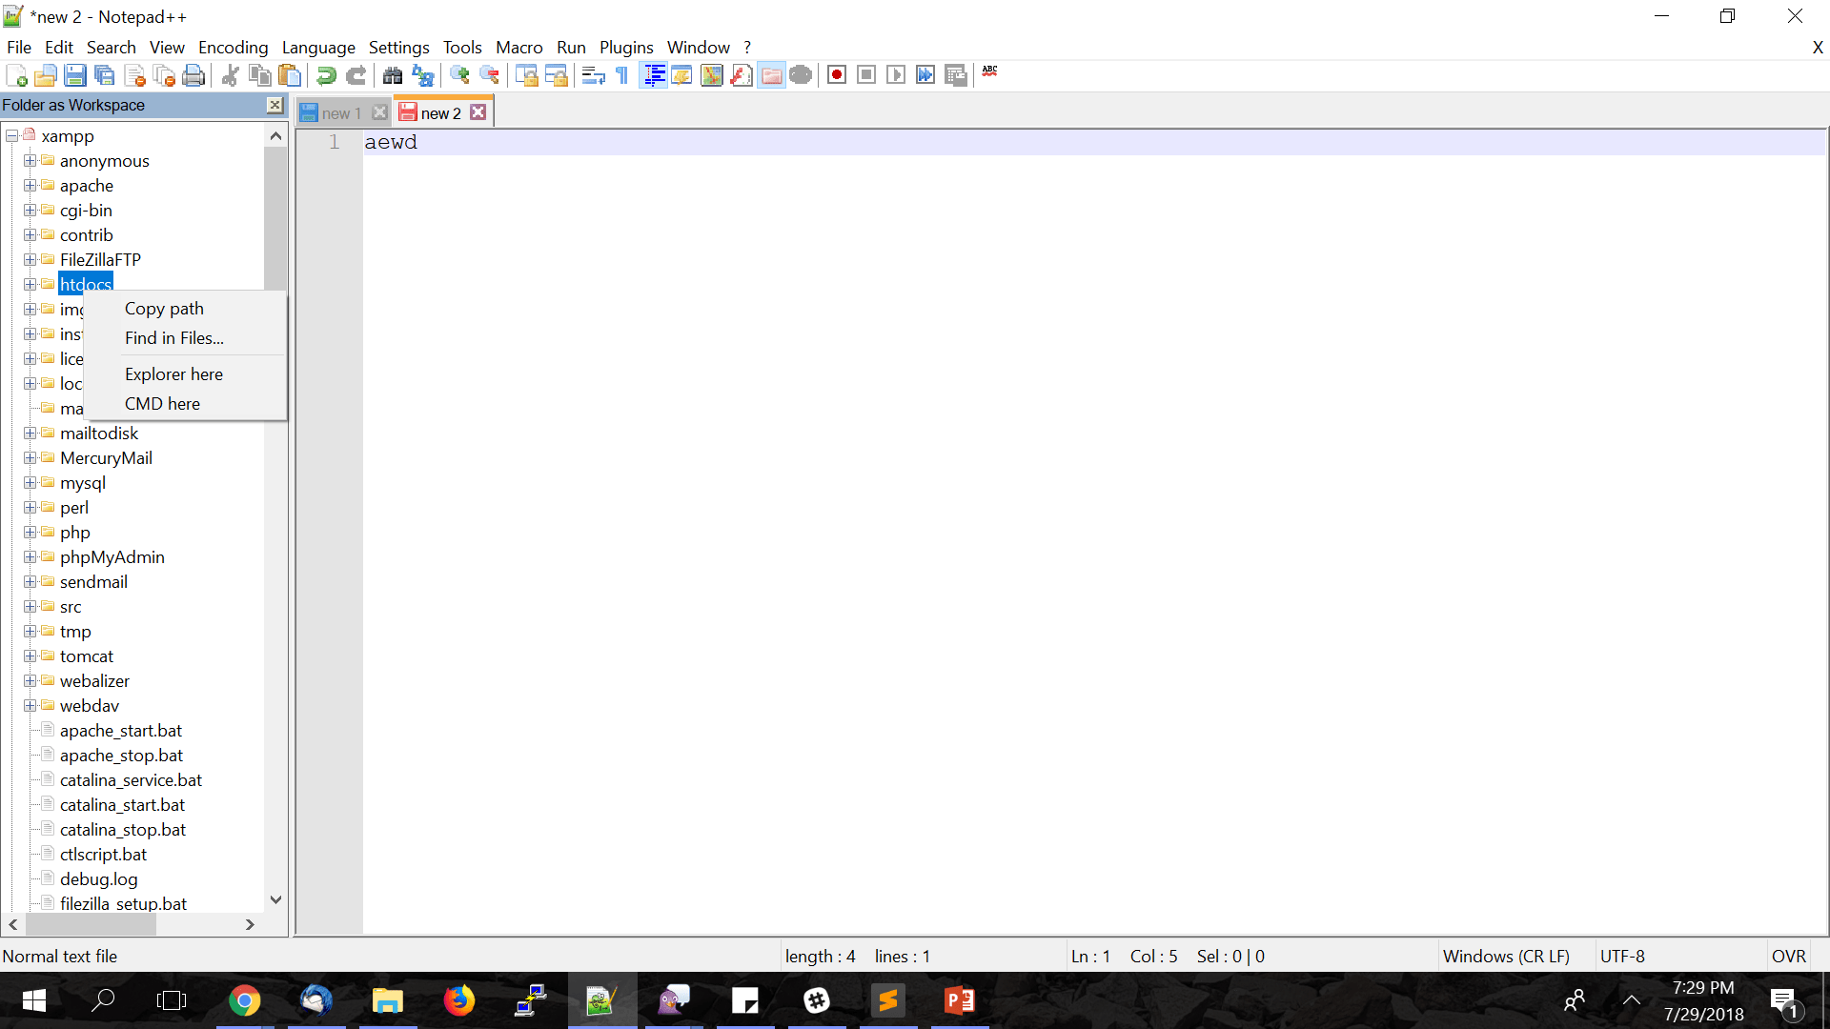Toggle Show All Characters pilcrow icon
Image resolution: width=1830 pixels, height=1029 pixels.
(x=622, y=75)
